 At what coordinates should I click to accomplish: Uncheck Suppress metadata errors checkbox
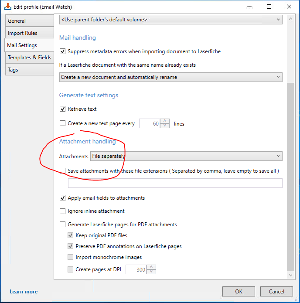click(x=62, y=51)
